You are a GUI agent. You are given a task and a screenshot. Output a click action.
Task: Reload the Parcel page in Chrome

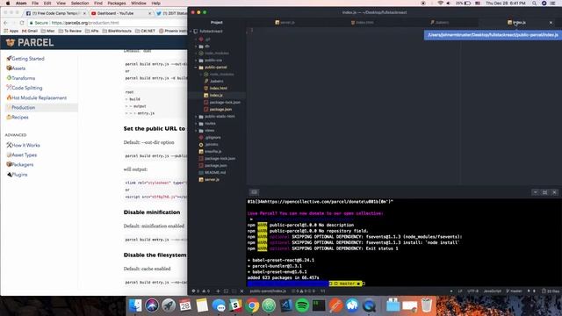pyautogui.click(x=22, y=23)
